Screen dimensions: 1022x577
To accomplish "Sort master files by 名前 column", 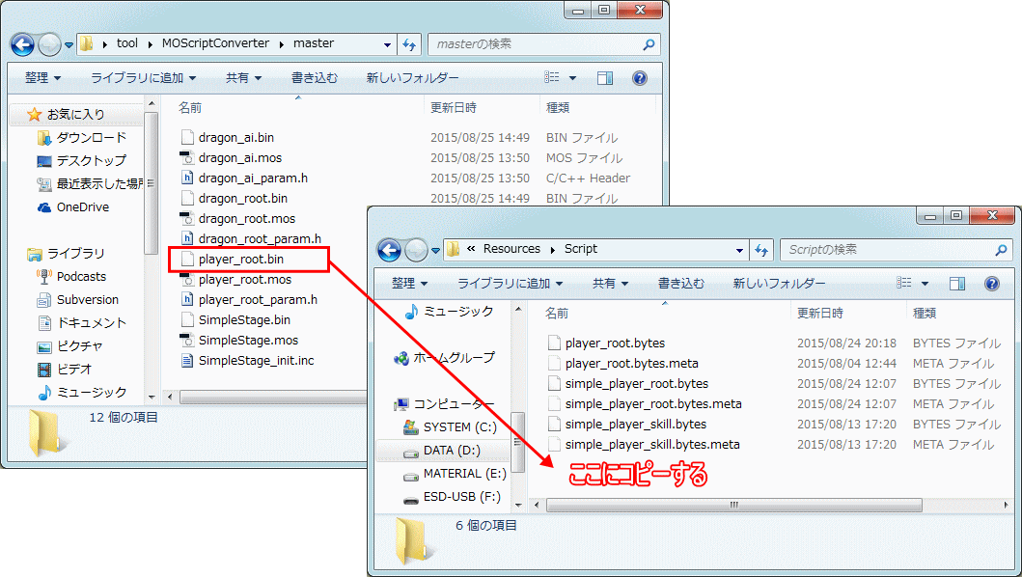I will 190,107.
